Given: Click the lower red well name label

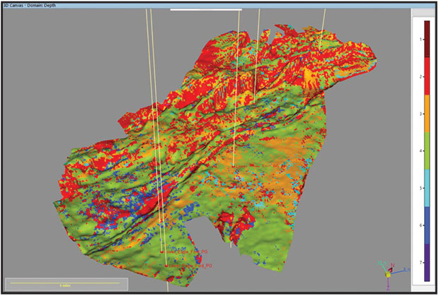Looking at the screenshot, I should [x=190, y=266].
